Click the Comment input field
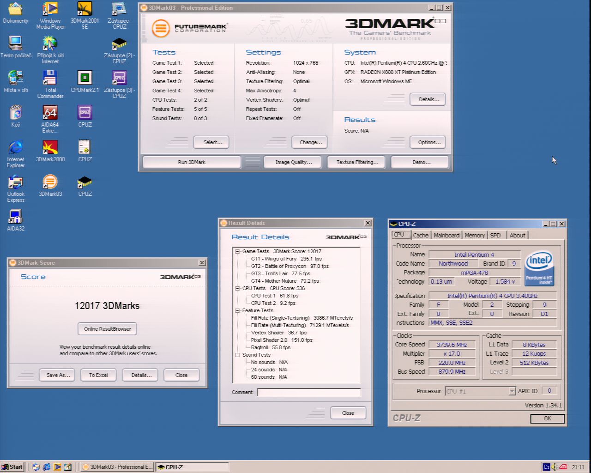 pos(309,392)
